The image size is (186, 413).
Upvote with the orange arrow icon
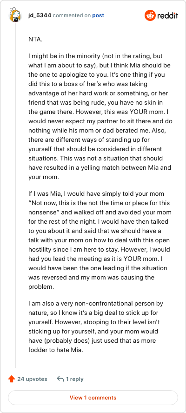click(12, 379)
